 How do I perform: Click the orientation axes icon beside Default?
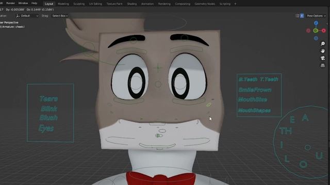[x=18, y=16]
